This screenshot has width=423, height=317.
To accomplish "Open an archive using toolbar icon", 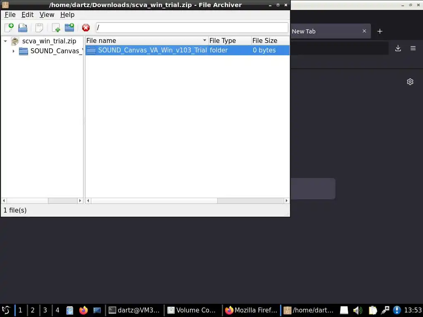I will pyautogui.click(x=23, y=28).
